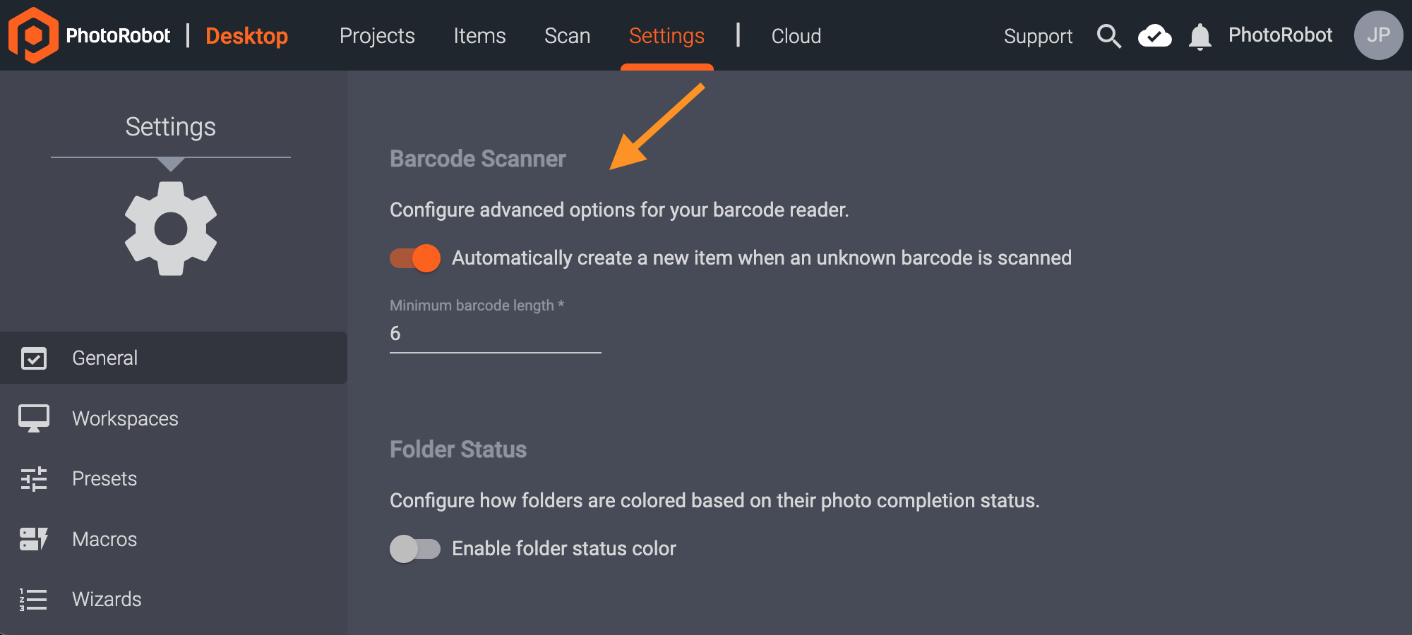Click the Presets sliders icon
Screen dimensions: 1412x635
coord(34,479)
